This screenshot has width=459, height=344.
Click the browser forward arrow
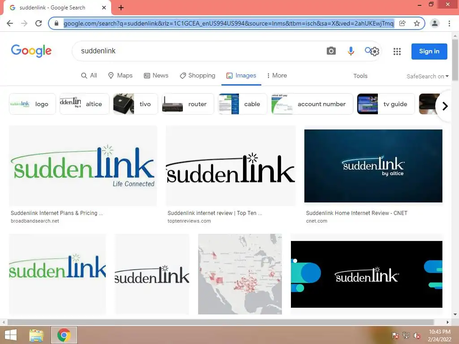pyautogui.click(x=24, y=23)
